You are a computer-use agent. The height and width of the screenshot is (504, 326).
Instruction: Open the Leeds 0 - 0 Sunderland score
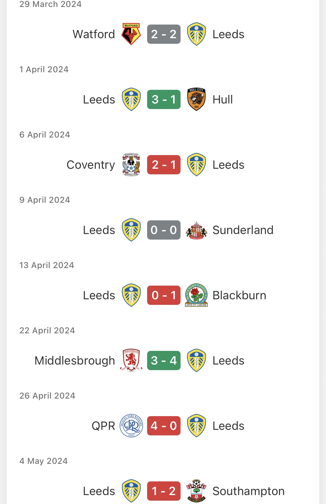click(x=164, y=230)
